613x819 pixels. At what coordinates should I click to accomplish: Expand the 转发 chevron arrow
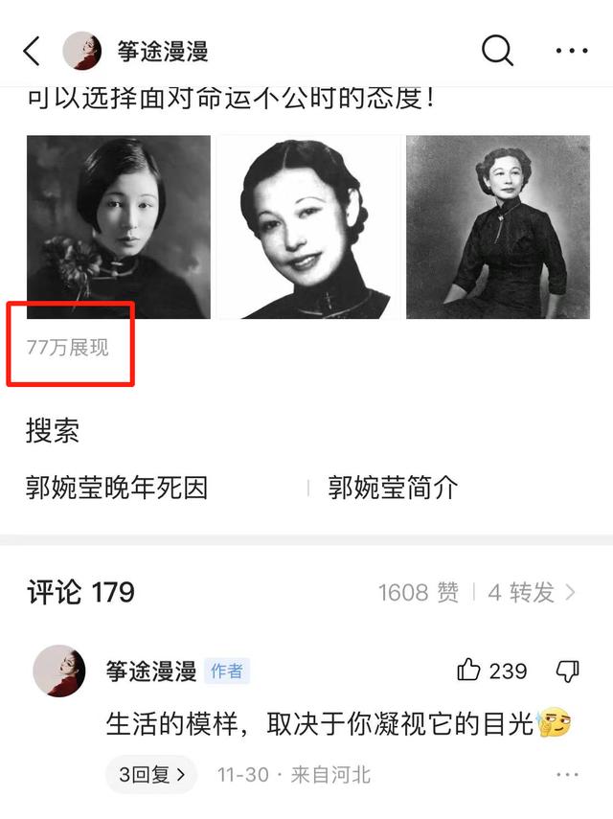coord(571,592)
